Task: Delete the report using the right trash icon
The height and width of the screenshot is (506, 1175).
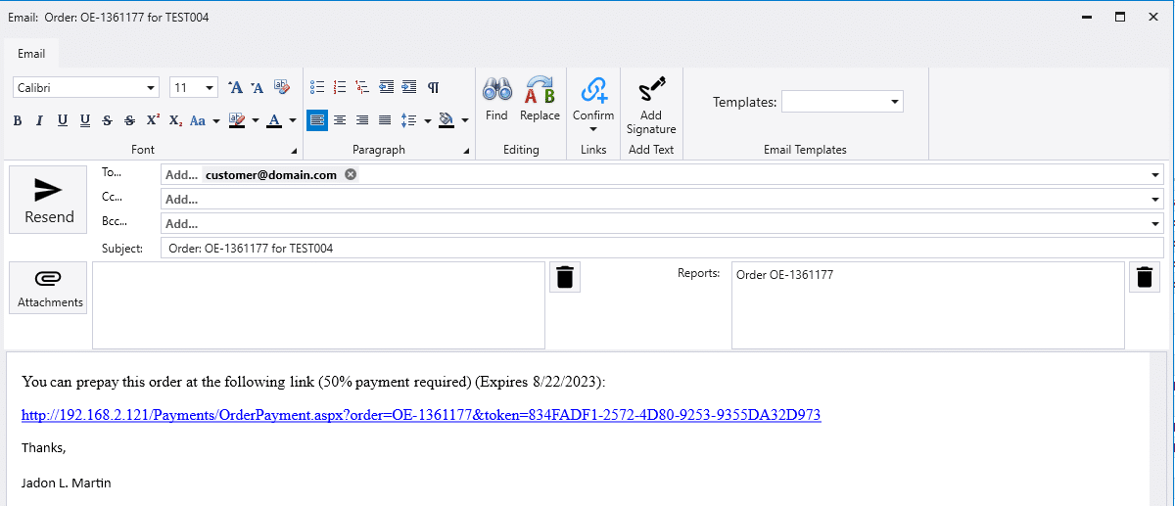Action: 1145,278
